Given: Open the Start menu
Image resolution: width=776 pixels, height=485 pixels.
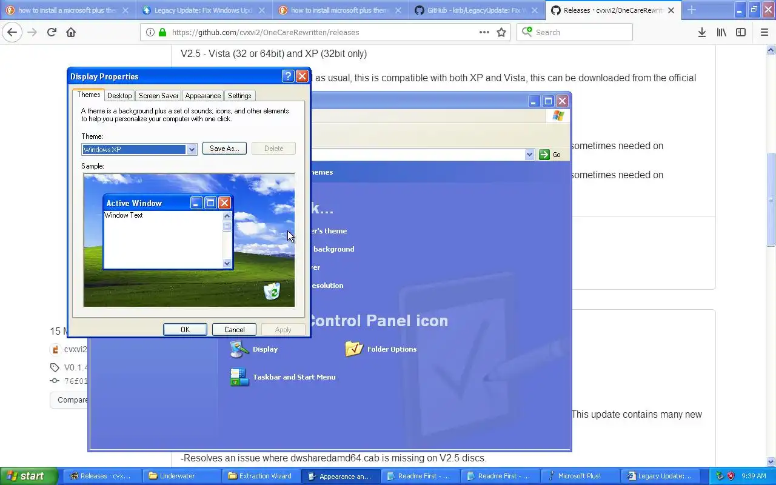Looking at the screenshot, I should [28, 476].
